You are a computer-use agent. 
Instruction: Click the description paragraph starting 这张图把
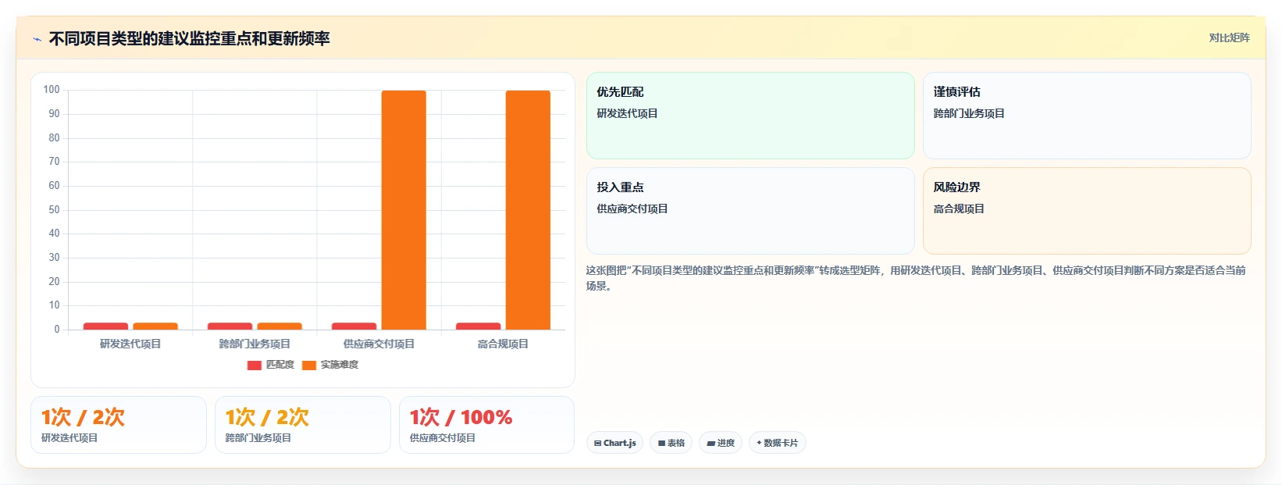pos(916,278)
